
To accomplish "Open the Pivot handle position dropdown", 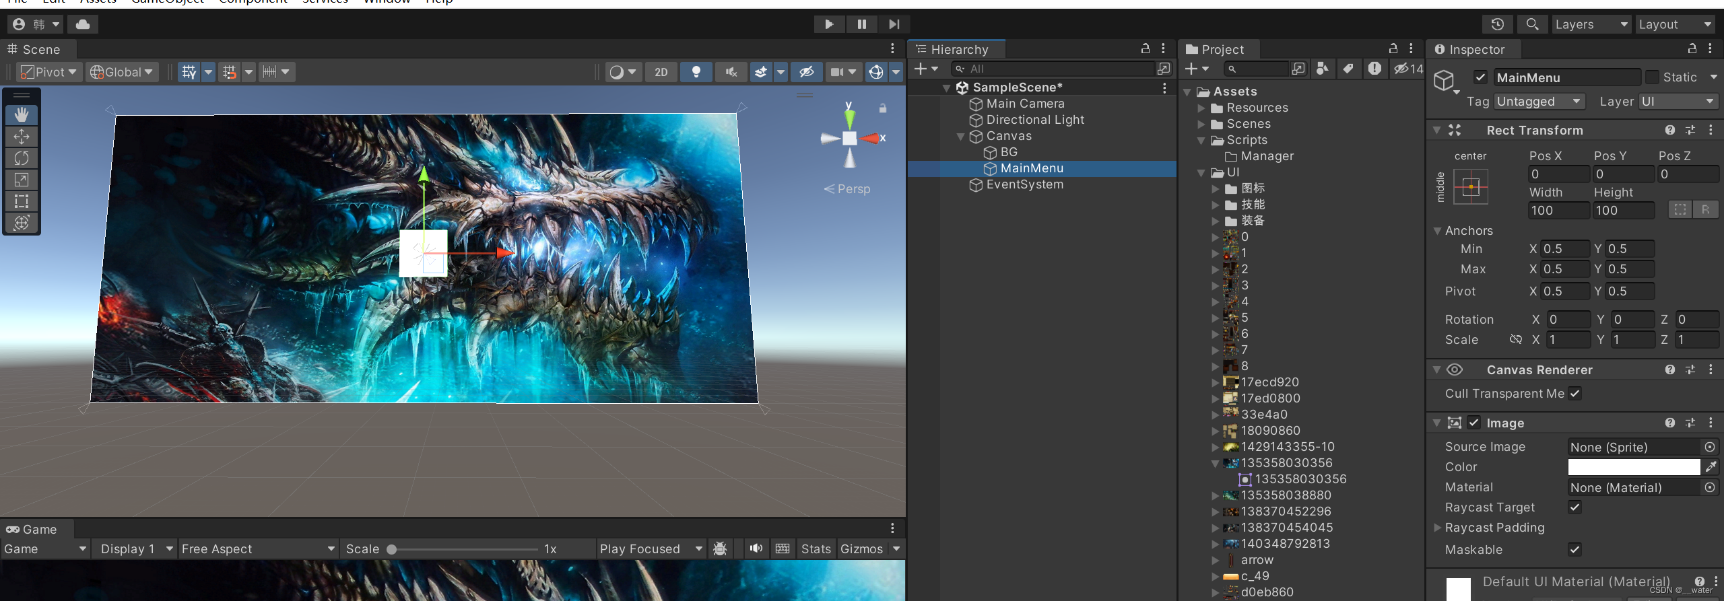I will [x=48, y=72].
